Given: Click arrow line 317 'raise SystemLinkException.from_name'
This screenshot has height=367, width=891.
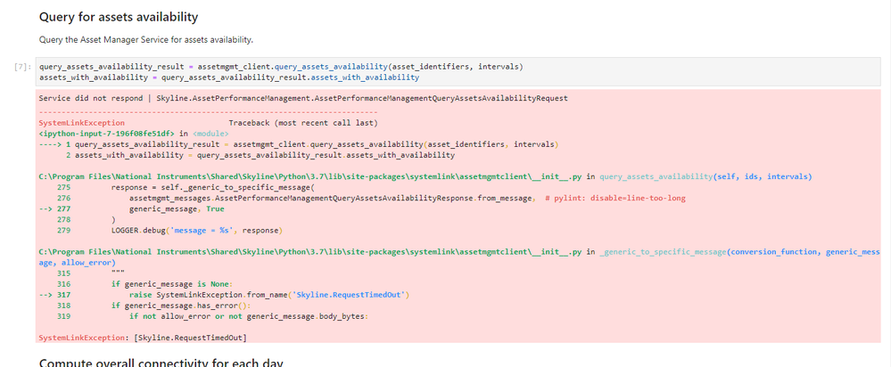Looking at the screenshot, I should point(224,295).
